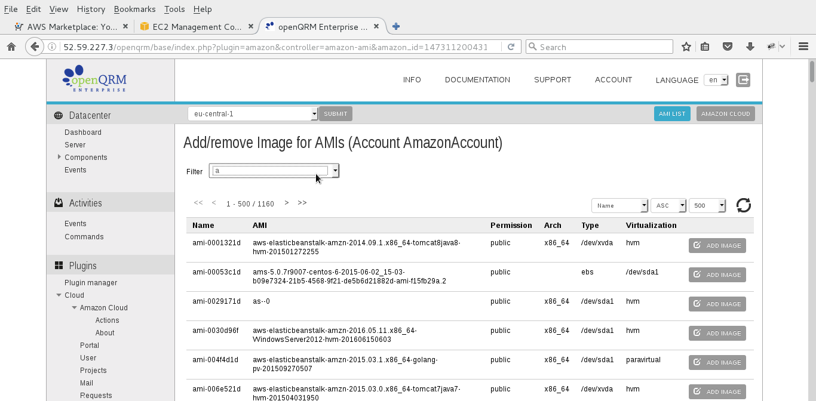Click the Plugins grid icon
This screenshot has height=401, width=816.
(x=59, y=266)
